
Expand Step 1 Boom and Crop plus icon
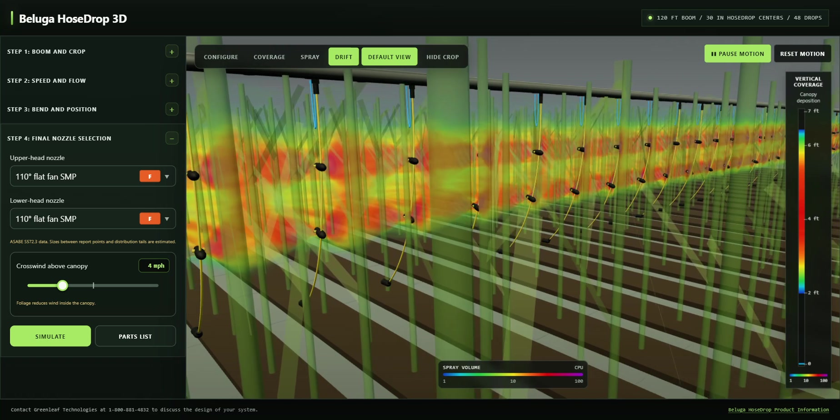pos(172,52)
